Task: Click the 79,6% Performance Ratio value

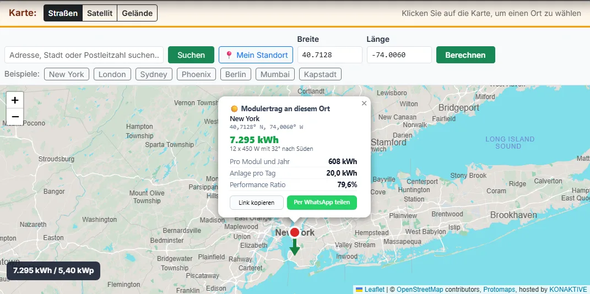Action: point(347,184)
